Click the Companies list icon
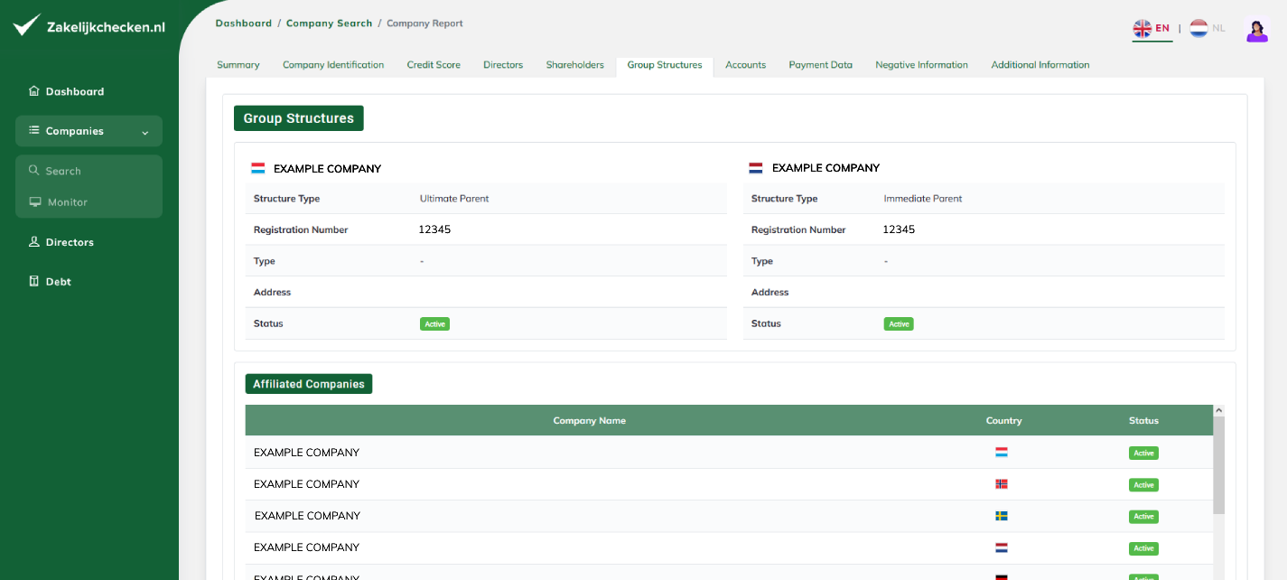Screen dimensions: 1287x580 (x=34, y=131)
